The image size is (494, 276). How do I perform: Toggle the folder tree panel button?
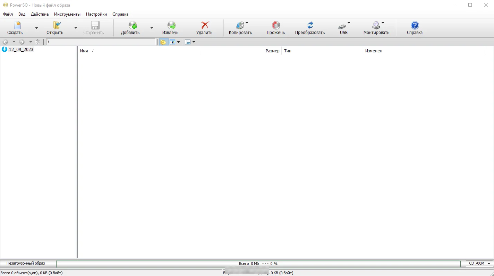[x=163, y=42]
